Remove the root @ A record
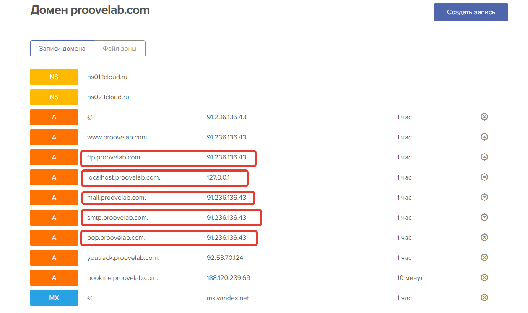The width and height of the screenshot is (528, 313). (484, 117)
